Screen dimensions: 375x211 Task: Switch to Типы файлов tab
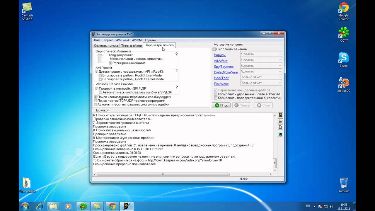pos(132,45)
